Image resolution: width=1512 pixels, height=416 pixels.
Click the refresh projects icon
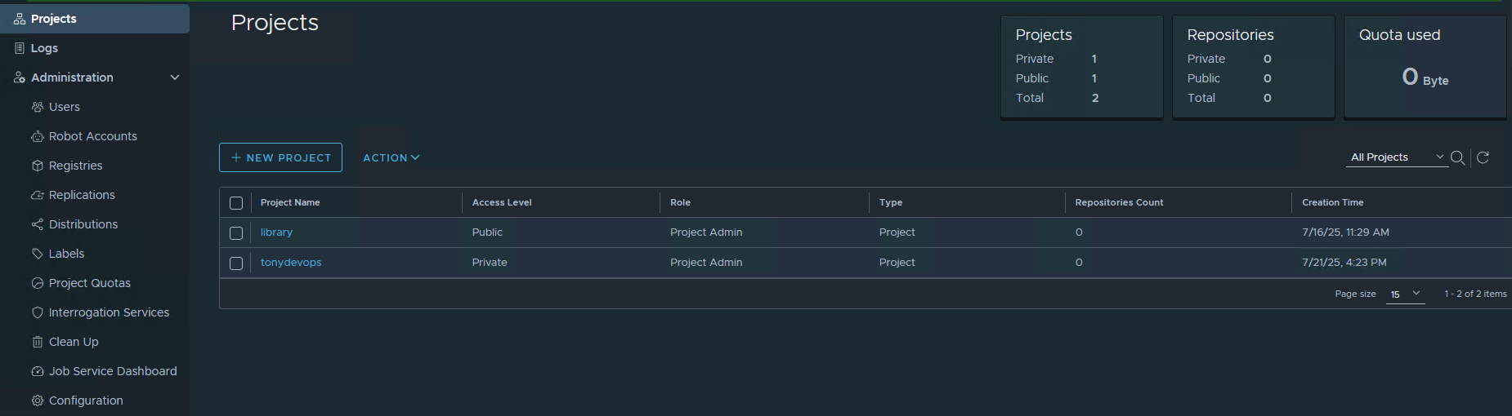coord(1483,157)
